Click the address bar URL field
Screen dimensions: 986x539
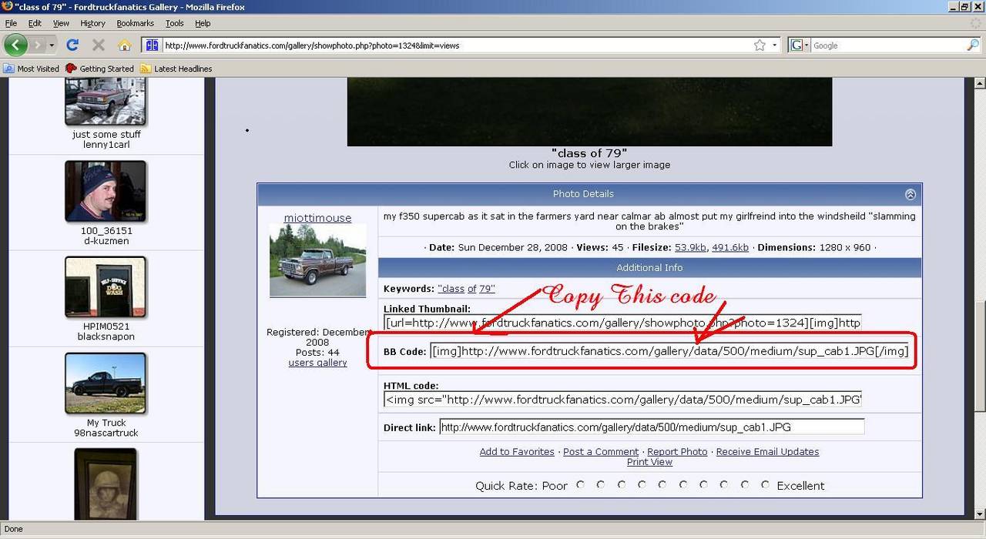click(x=457, y=45)
